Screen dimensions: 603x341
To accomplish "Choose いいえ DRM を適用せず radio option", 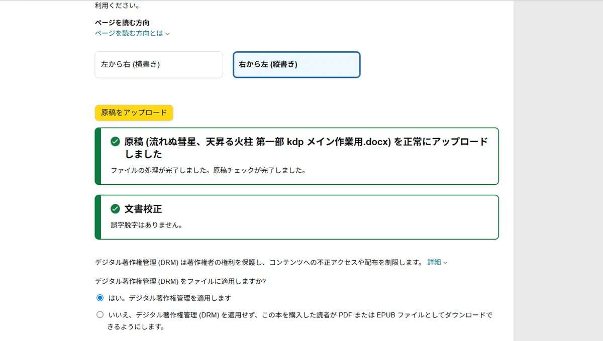I will [100, 315].
